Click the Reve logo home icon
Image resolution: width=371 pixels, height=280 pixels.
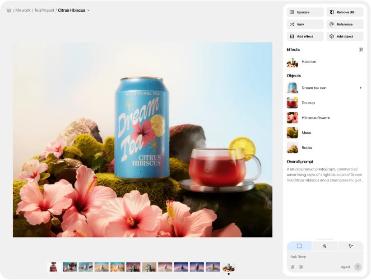click(x=9, y=10)
